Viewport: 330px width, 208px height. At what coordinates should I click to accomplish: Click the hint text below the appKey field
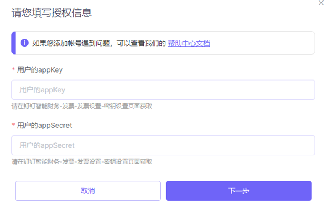pyautogui.click(x=82, y=106)
